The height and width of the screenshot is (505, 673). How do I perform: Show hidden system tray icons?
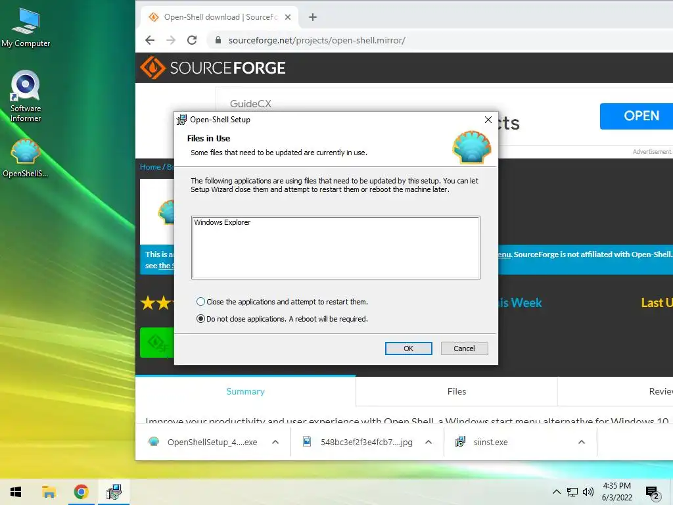pos(556,492)
